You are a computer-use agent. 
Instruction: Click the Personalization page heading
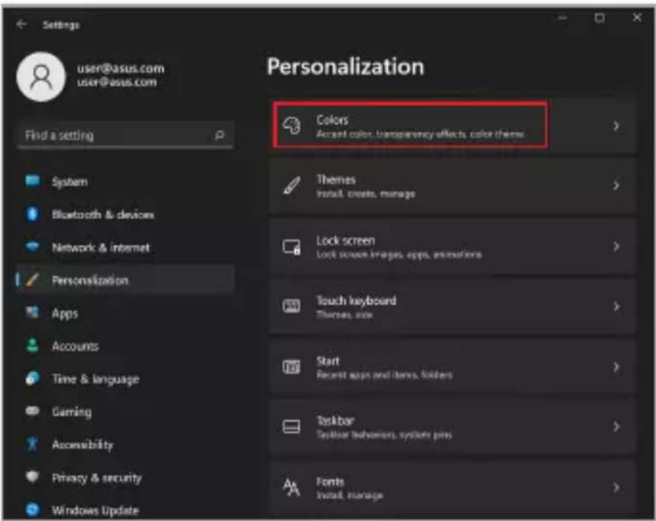coord(345,67)
